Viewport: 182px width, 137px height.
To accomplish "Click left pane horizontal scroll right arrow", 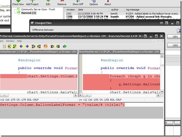I will pyautogui.click(x=75, y=95).
